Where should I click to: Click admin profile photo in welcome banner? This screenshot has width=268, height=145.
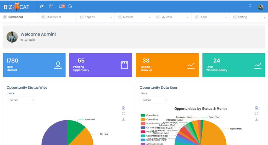(12, 37)
